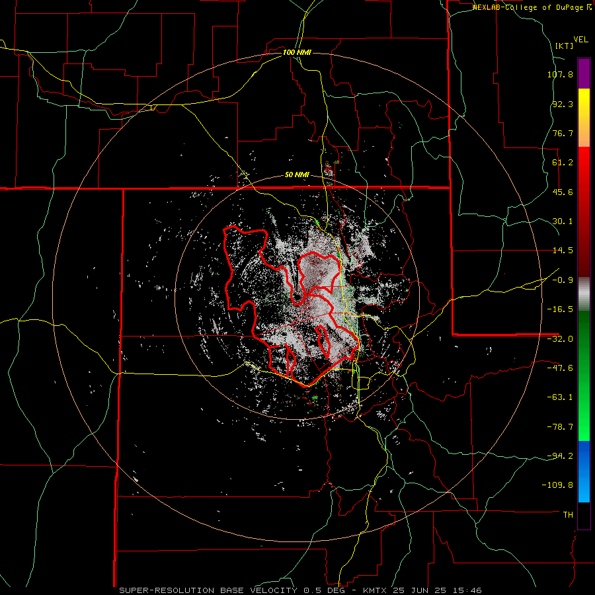Click the TH legend label
Image resolution: width=595 pixels, height=595 pixels.
pos(568,515)
